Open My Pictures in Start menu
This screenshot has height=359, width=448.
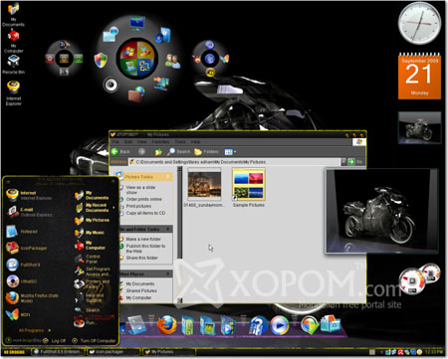92,220
